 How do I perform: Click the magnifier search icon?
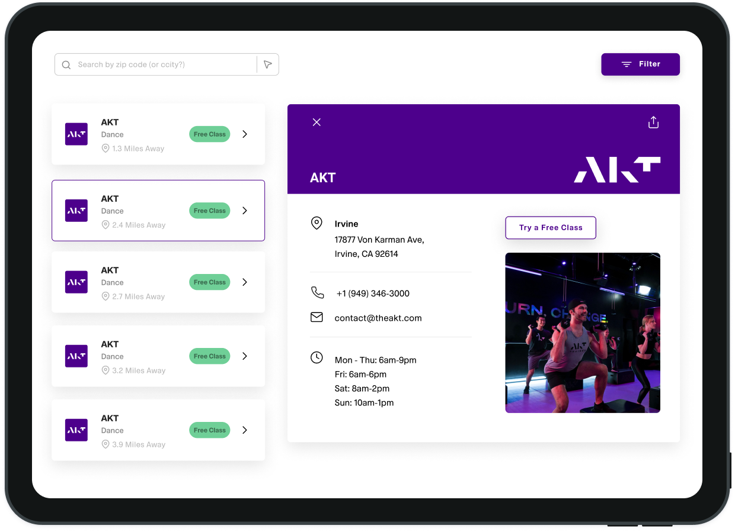[66, 65]
